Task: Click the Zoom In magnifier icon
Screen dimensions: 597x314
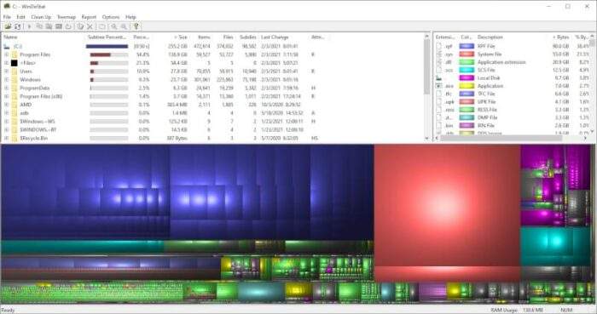Action: click(x=113, y=26)
